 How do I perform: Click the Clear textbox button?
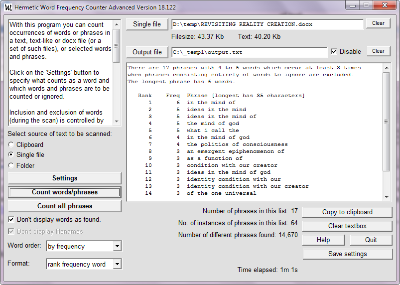point(347,226)
